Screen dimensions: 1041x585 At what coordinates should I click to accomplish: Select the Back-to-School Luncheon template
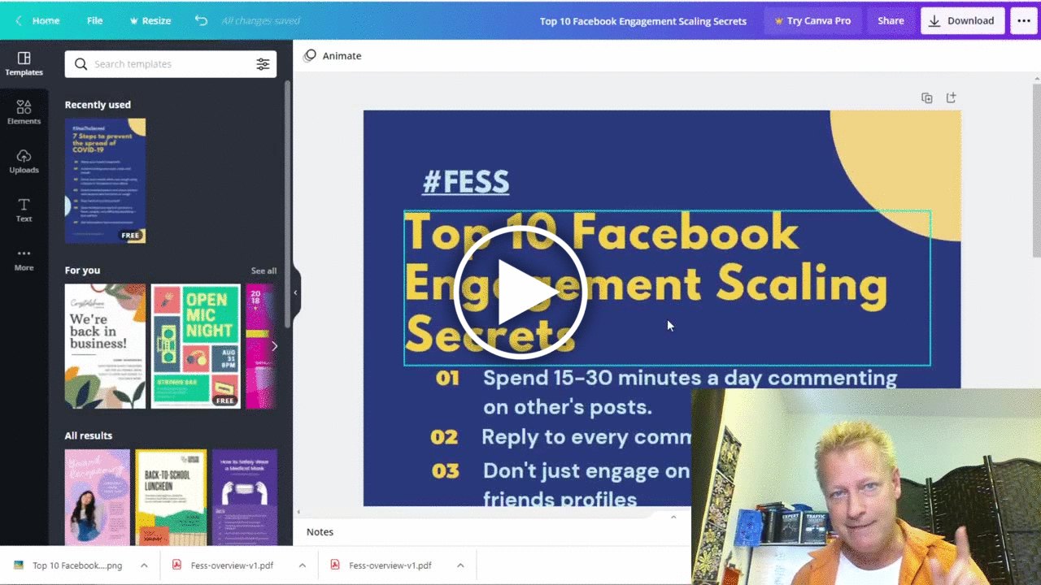tap(171, 496)
